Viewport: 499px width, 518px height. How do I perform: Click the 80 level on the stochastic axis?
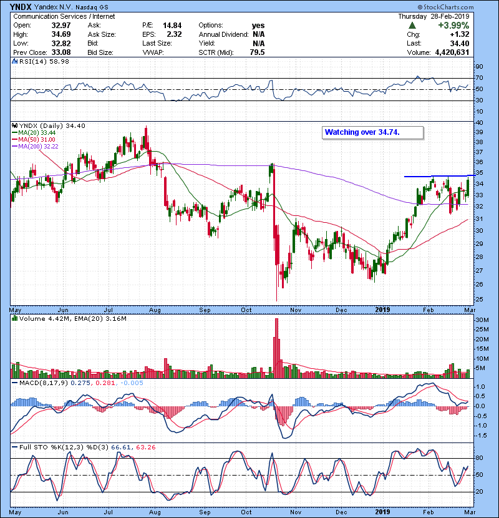pos(479,458)
